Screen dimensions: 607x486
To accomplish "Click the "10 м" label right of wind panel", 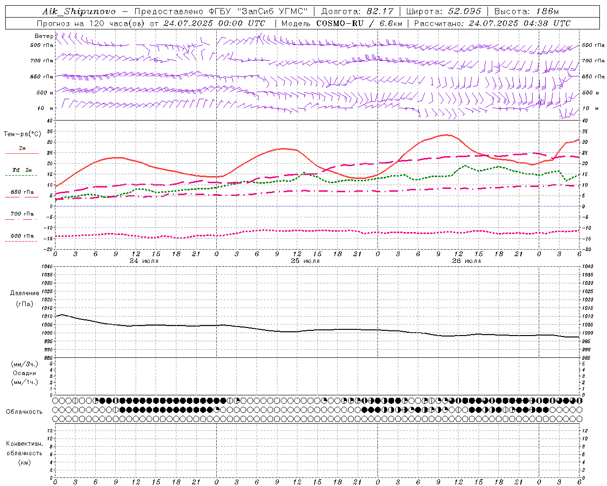I will 590,108.
